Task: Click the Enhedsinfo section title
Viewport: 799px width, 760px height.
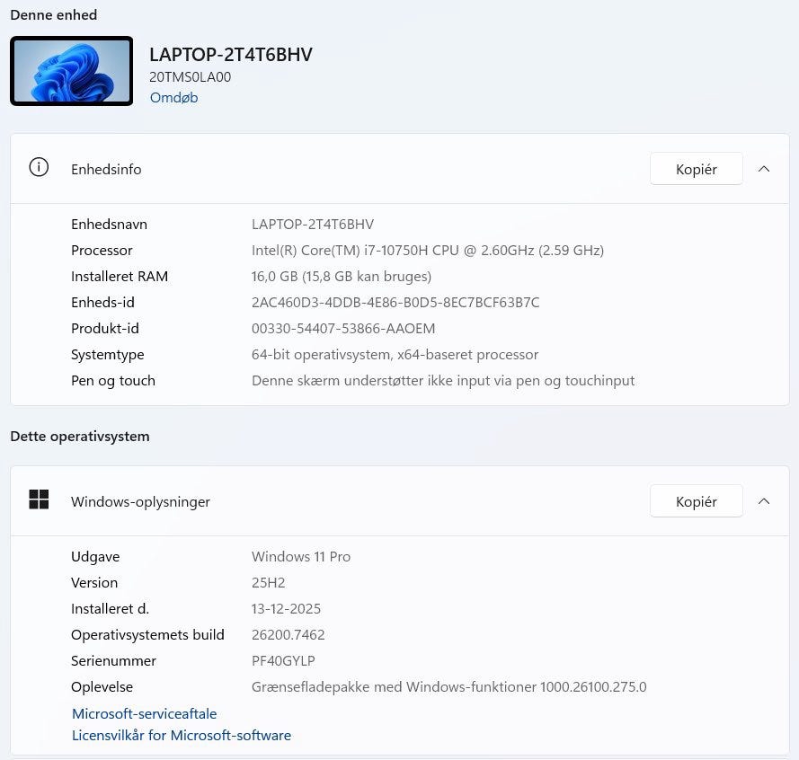Action: 106,169
